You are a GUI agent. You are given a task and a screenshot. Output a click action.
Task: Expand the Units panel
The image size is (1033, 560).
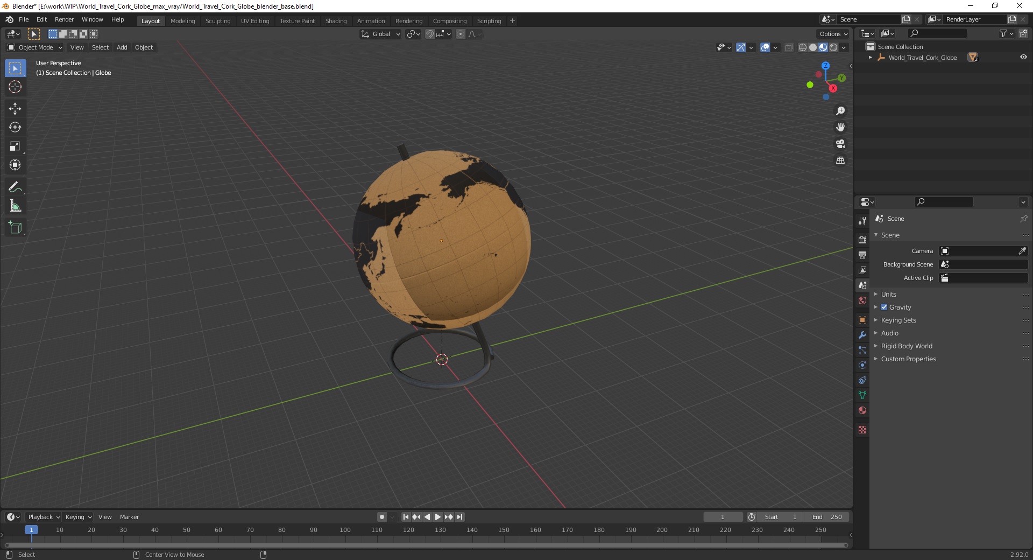(889, 294)
